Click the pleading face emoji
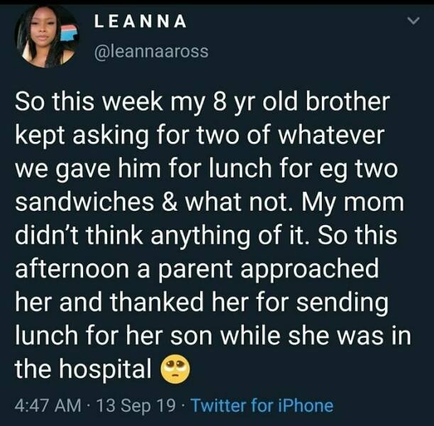Viewport: 434px width, 426px height. [x=175, y=368]
